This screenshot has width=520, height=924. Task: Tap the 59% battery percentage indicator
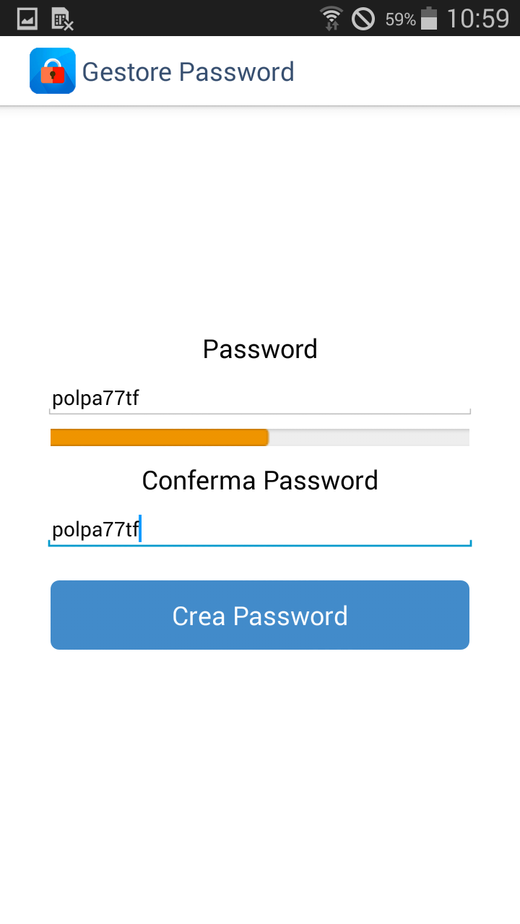pos(401,19)
